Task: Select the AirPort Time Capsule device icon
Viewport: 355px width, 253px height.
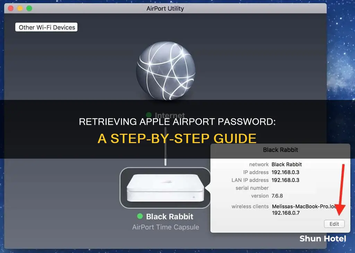Action: coord(165,188)
